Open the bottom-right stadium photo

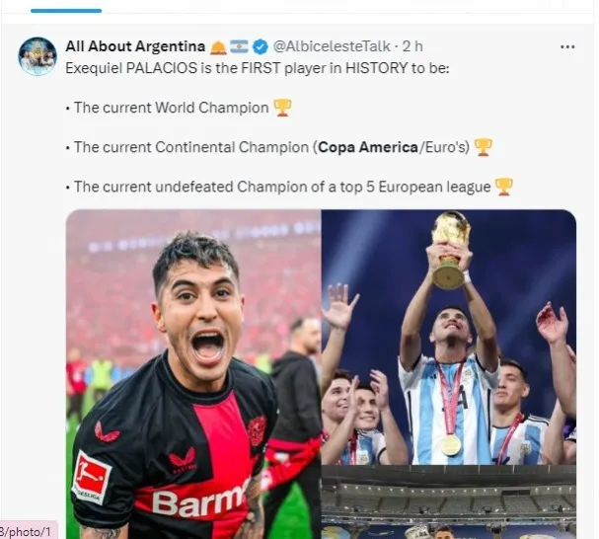pyautogui.click(x=449, y=502)
